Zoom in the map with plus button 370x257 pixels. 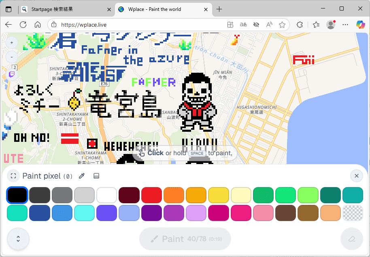[11, 42]
